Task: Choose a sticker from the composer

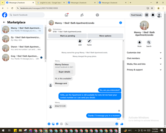Action: [57, 124]
